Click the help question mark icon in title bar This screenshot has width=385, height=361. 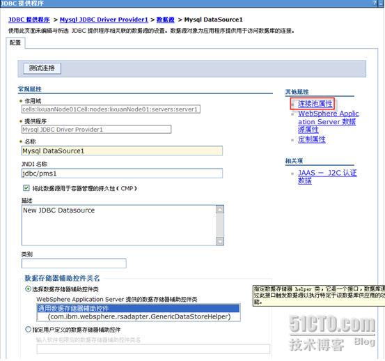pyautogui.click(x=375, y=3)
